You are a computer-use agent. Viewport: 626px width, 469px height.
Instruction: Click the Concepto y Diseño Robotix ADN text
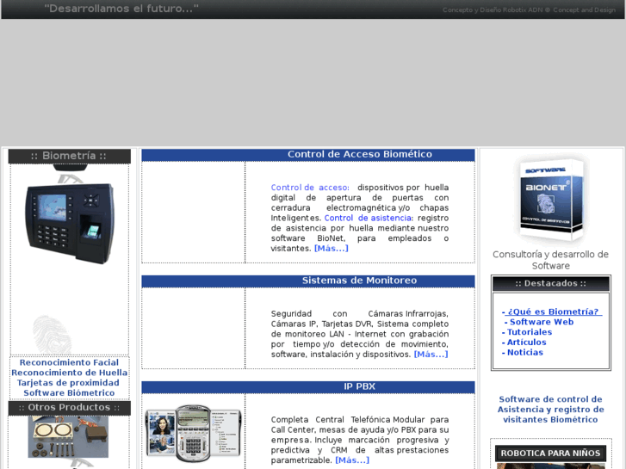pyautogui.click(x=529, y=10)
